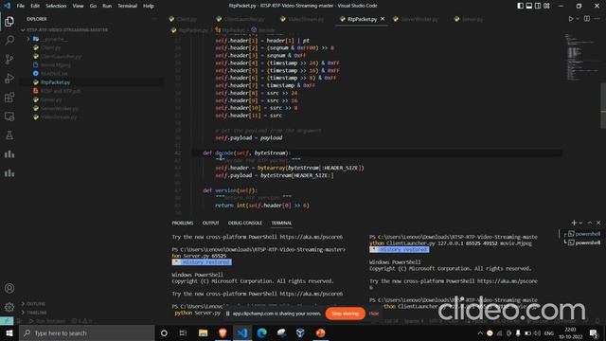
Task: Open VideoStream.py in the explorer tree
Action: 59,117
